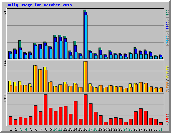Click the Files legend label
The width and height of the screenshot is (171, 133).
(x=167, y=26)
